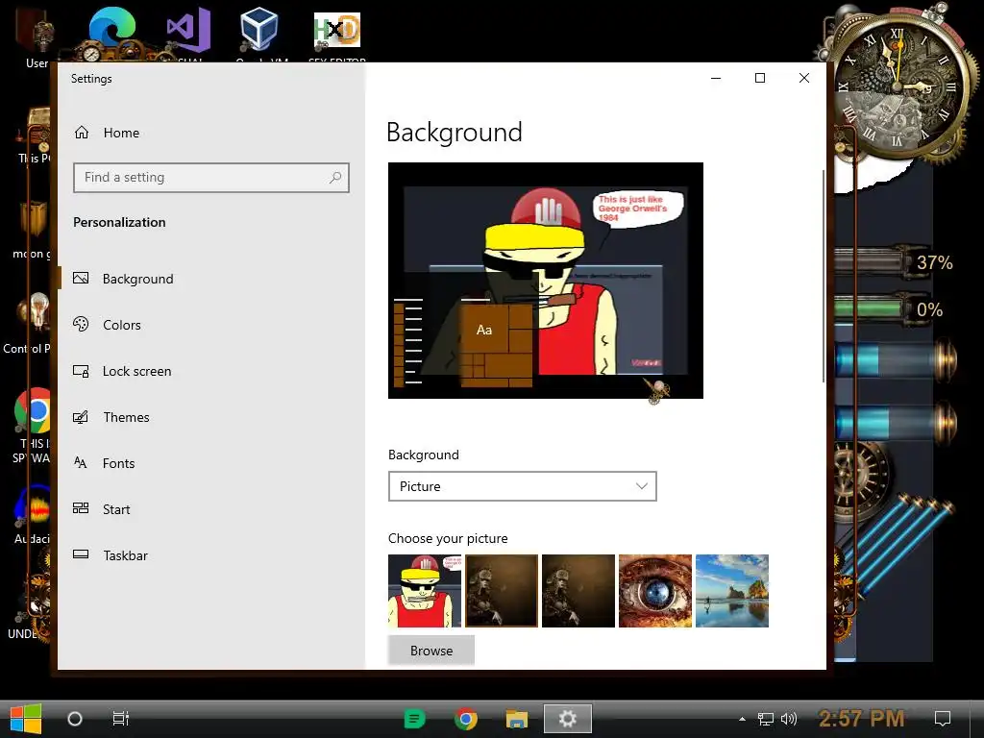Choose the fiery eye picture thumbnail
Screen dimensions: 984x738
[655, 591]
